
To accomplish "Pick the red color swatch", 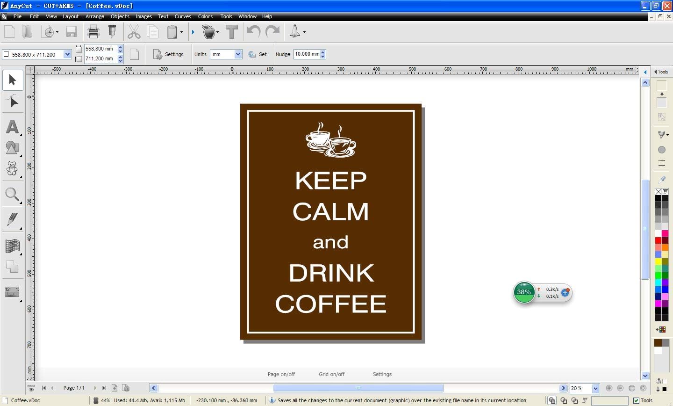I will click(658, 240).
